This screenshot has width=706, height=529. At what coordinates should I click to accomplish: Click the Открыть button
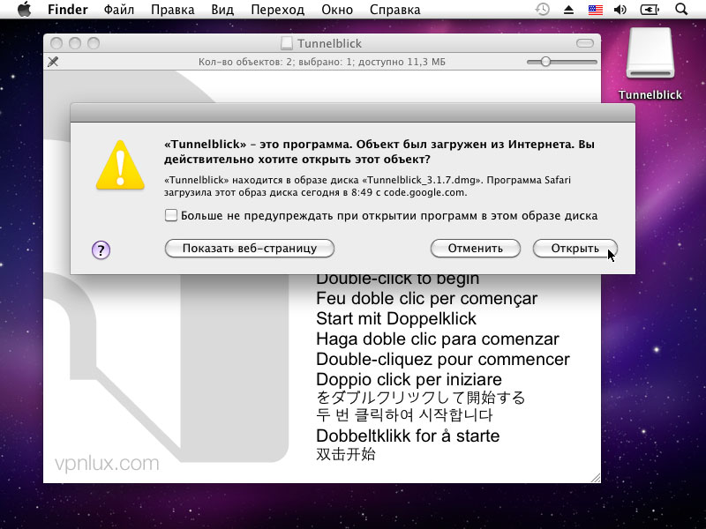pos(575,249)
